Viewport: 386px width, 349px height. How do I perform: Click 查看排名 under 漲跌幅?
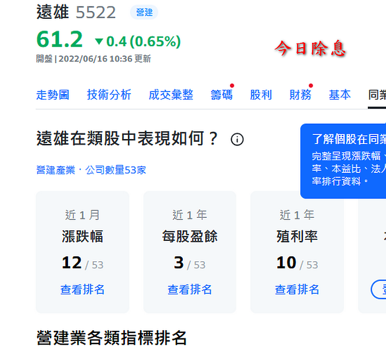83,289
